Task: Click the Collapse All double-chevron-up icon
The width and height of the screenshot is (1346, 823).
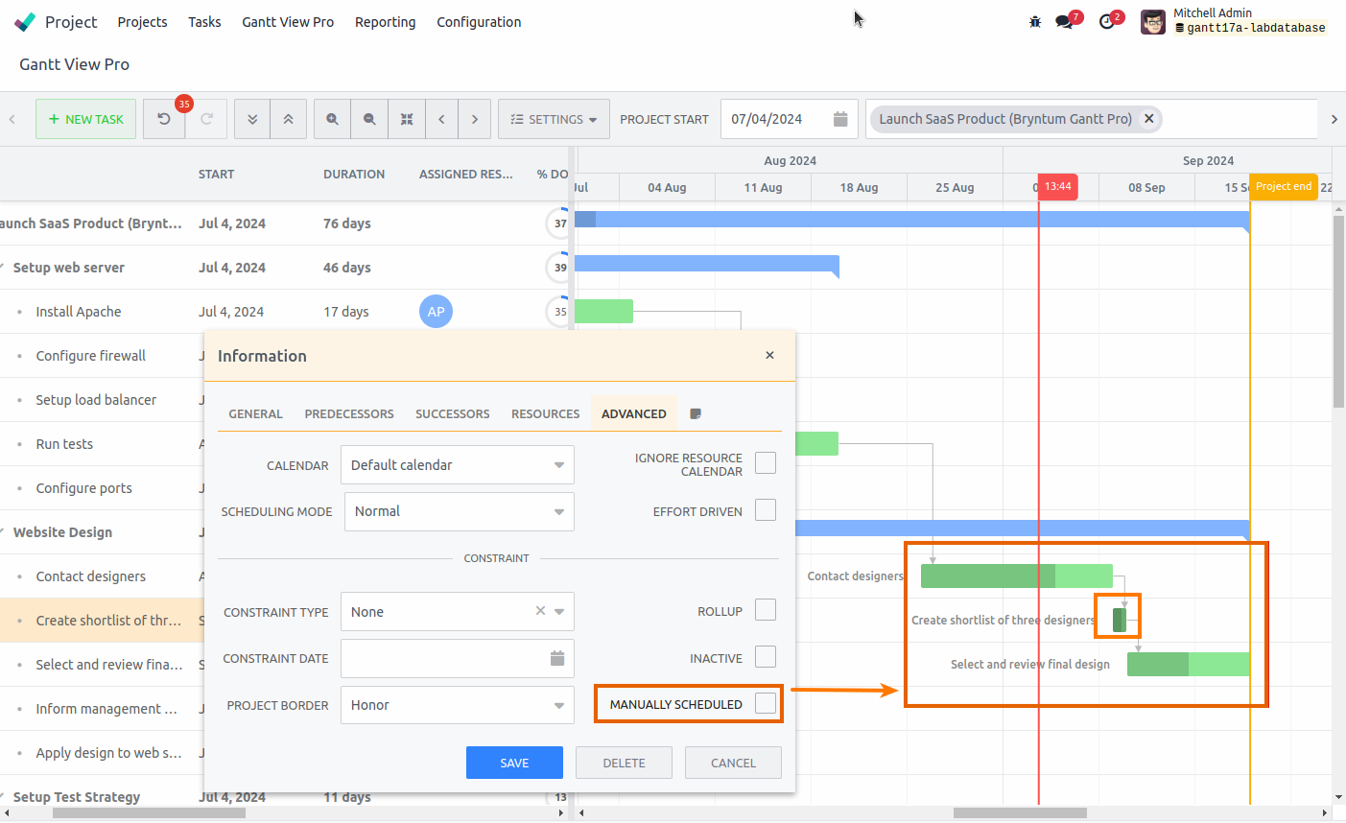Action: click(x=288, y=119)
